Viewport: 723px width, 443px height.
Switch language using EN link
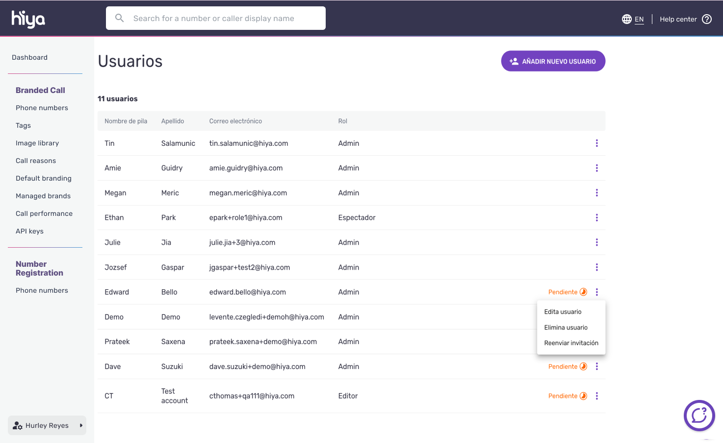(x=639, y=20)
